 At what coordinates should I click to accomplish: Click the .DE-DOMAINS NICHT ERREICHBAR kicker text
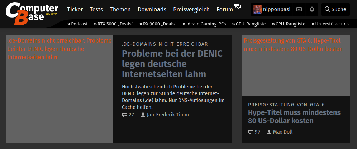click(165, 44)
